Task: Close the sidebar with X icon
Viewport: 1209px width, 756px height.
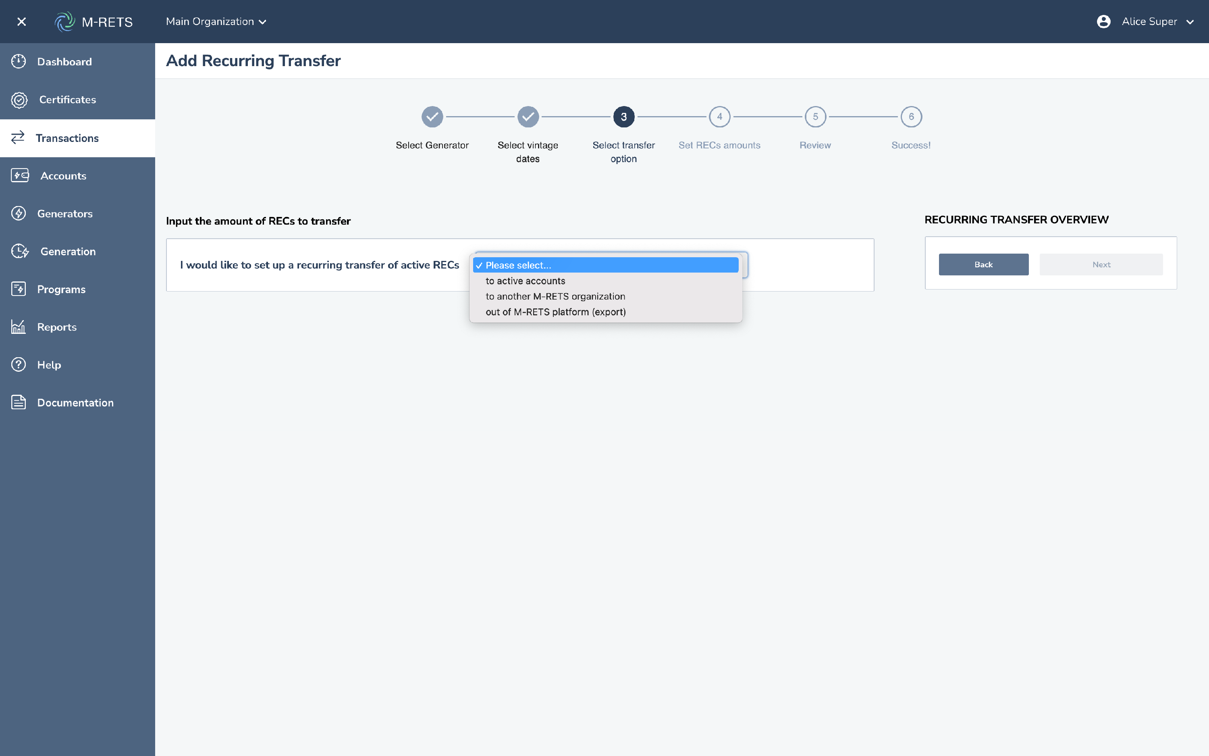Action: coord(21,21)
